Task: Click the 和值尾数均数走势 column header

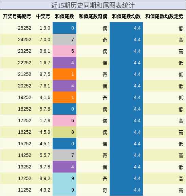Action: (x=164, y=16)
